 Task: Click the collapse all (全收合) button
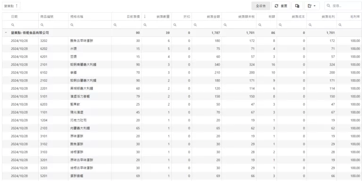click(261, 6)
